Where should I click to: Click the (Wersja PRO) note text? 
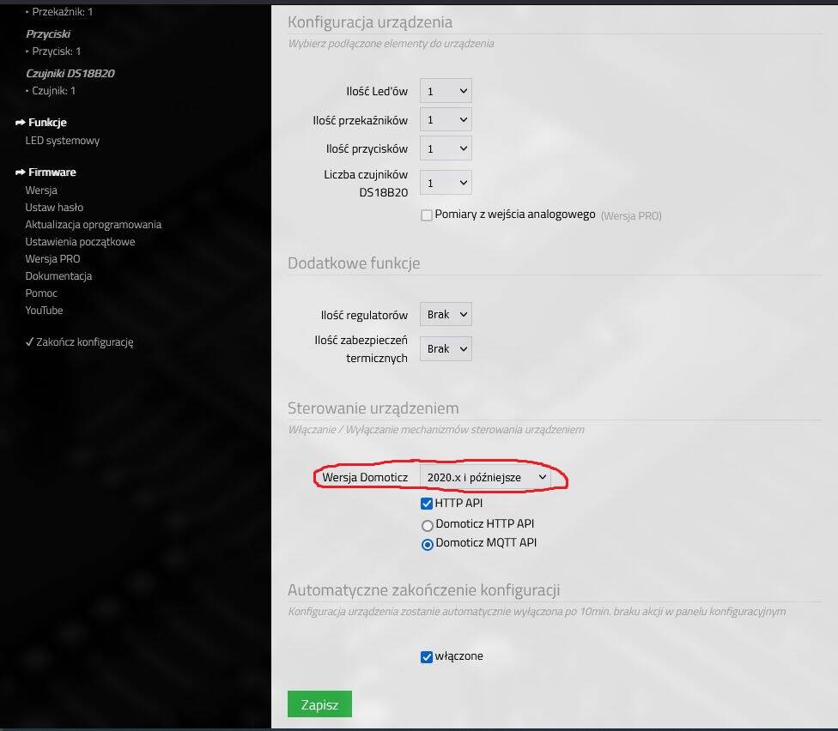click(x=631, y=215)
